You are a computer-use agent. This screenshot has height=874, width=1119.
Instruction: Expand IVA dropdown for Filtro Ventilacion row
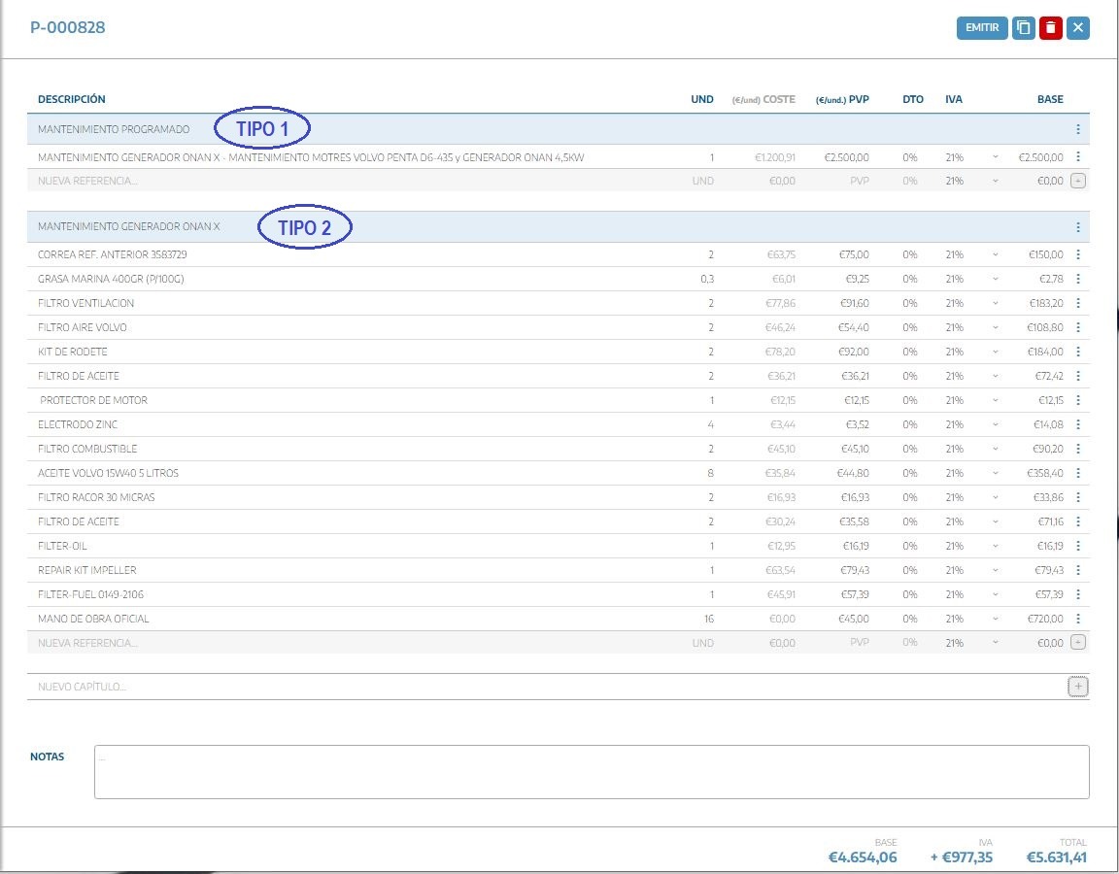[x=995, y=303]
